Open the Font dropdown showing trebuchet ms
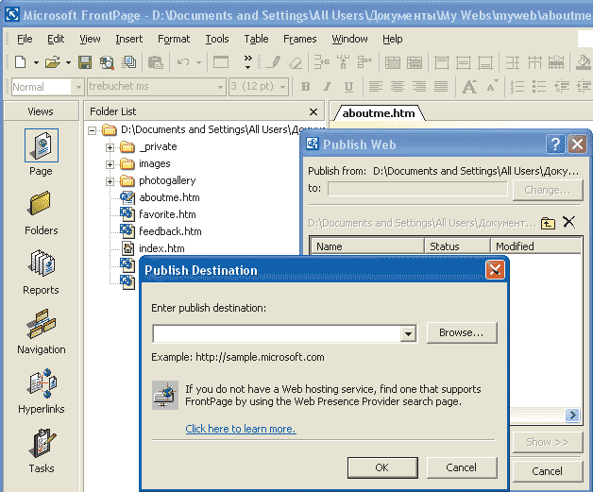 (220, 87)
